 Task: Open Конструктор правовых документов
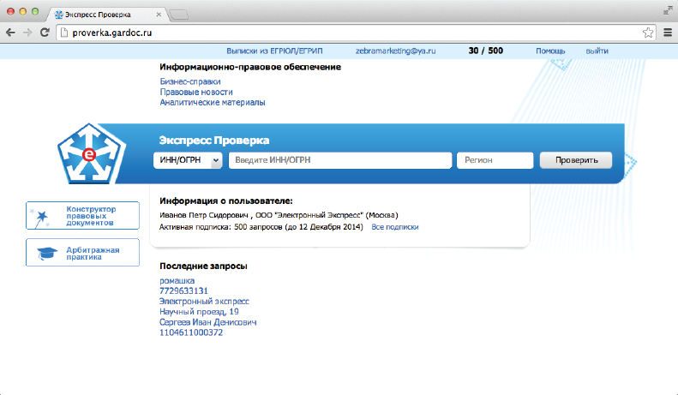pyautogui.click(x=82, y=216)
